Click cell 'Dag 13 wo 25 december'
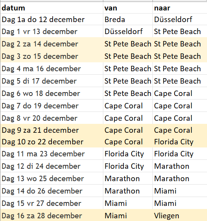This screenshot has height=221, width=207. (x=51, y=178)
